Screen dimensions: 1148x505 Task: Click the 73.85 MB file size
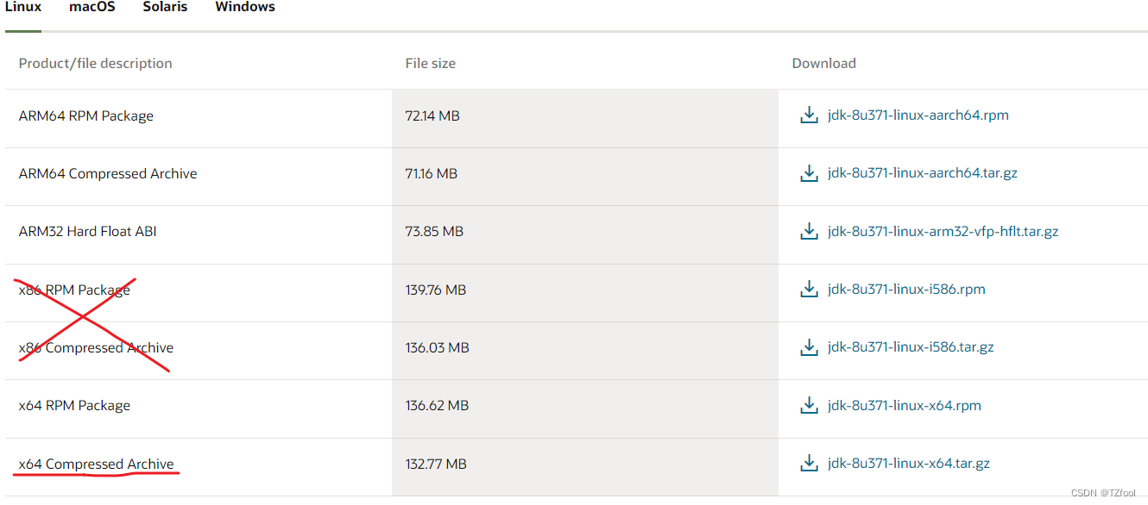click(434, 231)
